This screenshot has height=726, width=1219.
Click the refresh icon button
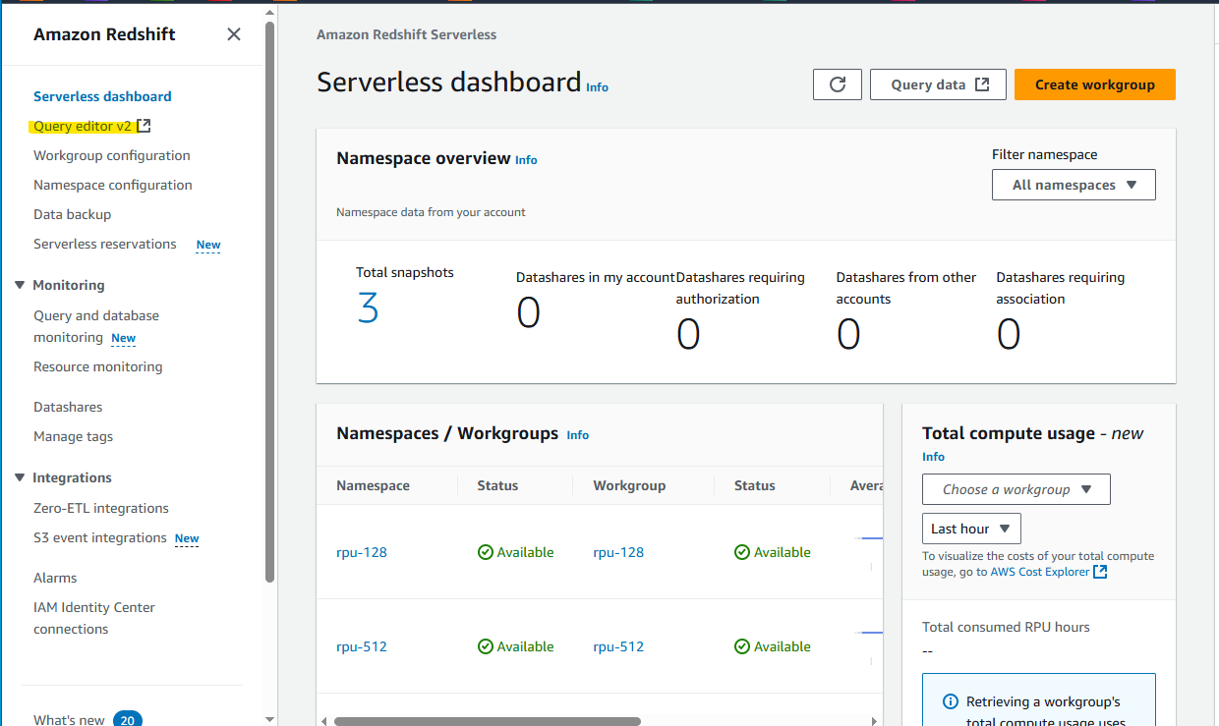point(838,84)
